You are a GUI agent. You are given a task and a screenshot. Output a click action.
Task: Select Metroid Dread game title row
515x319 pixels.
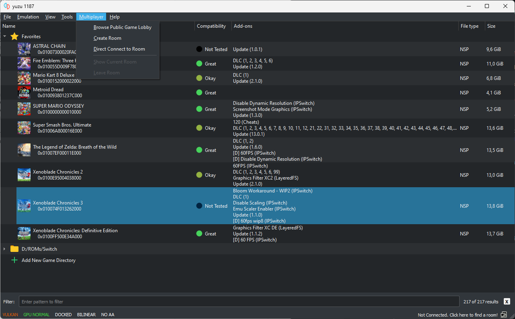pos(48,90)
